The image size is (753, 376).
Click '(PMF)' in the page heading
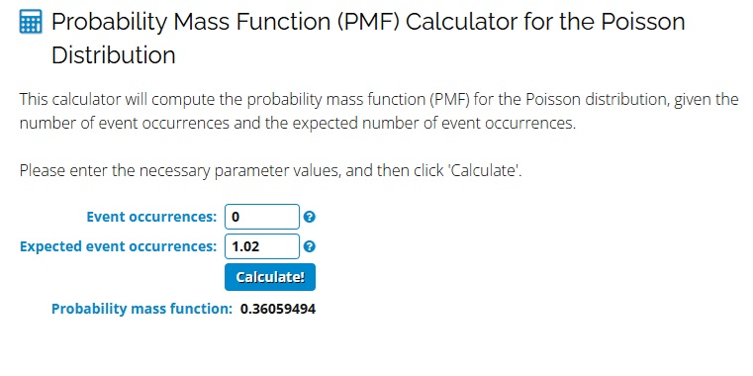tap(369, 22)
